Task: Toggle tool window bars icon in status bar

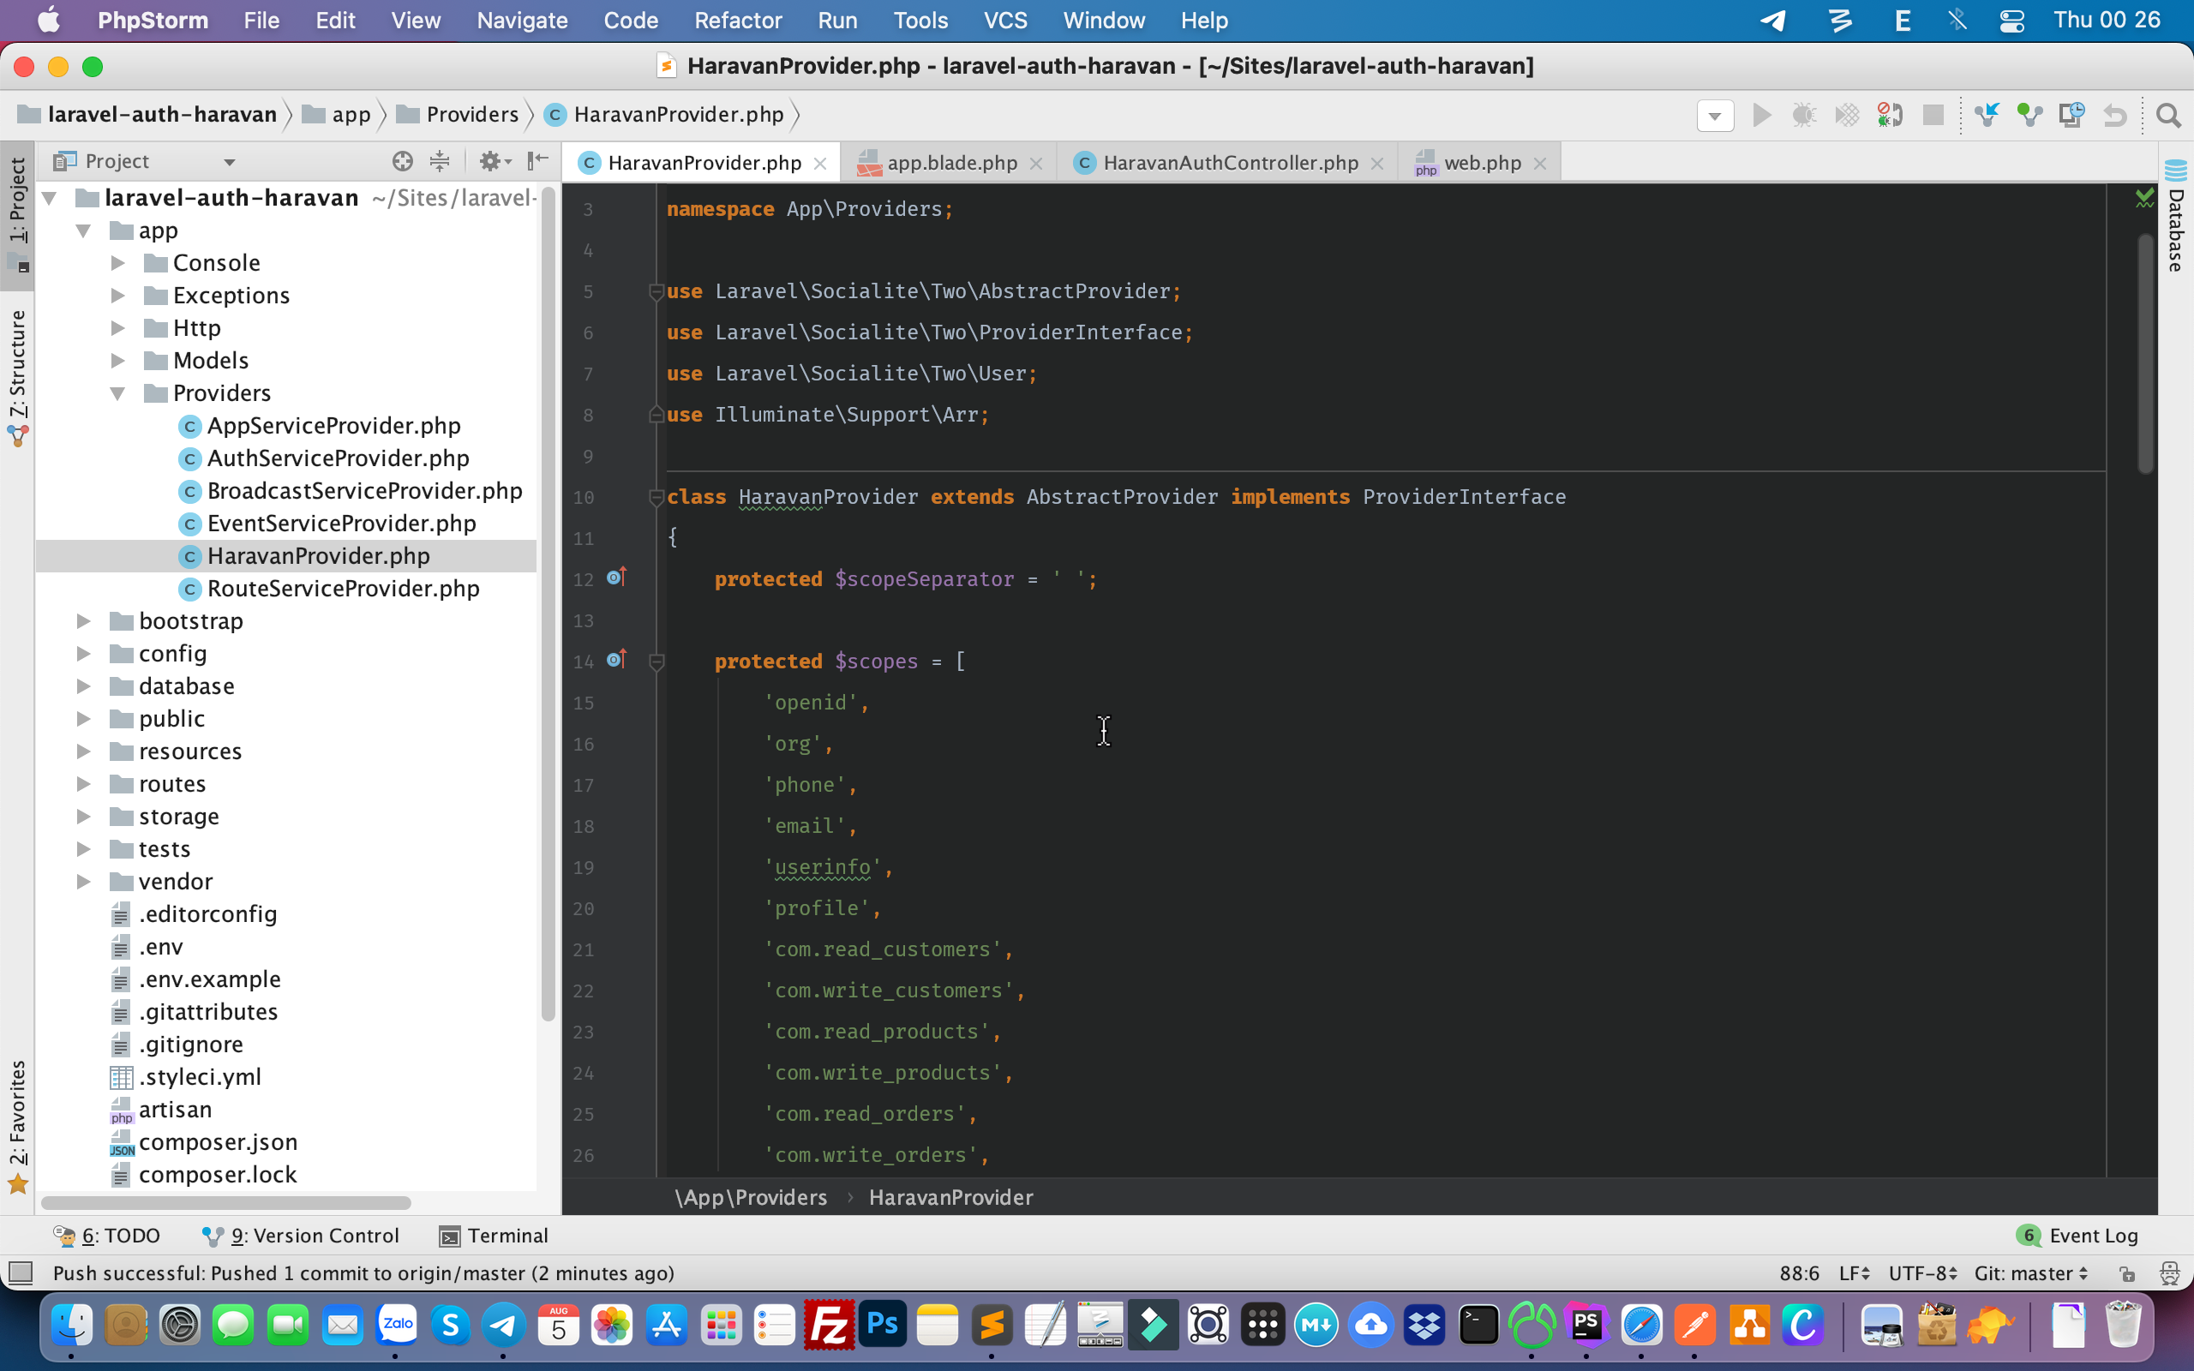Action: [x=20, y=1273]
